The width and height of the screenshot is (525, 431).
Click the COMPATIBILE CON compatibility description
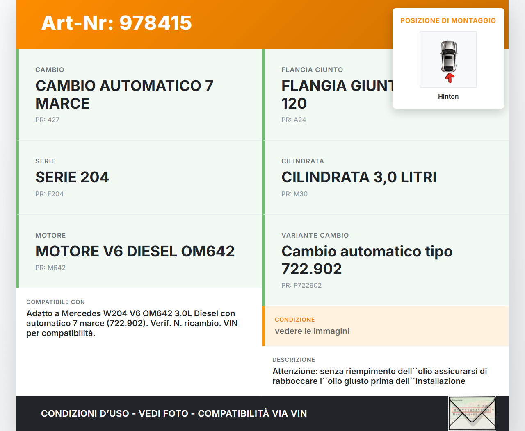tap(132, 323)
